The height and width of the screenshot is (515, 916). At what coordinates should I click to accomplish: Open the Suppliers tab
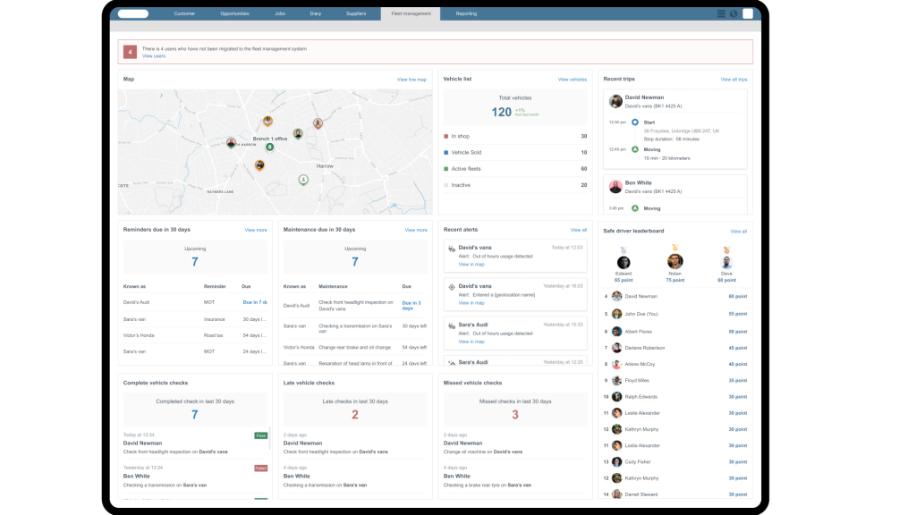click(354, 13)
